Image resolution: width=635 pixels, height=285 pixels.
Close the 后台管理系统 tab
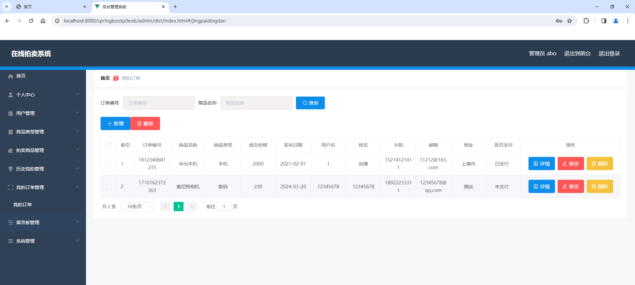[x=163, y=7]
